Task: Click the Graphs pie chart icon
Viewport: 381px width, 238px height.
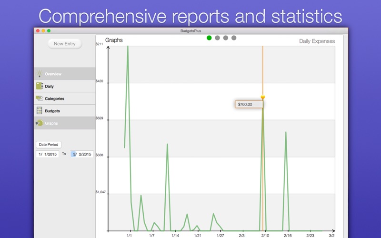Action: pyautogui.click(x=40, y=123)
